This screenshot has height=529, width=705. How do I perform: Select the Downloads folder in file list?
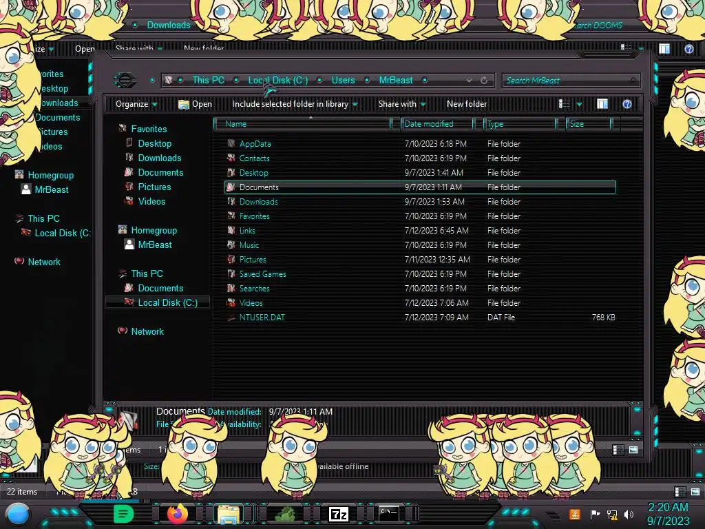coord(259,202)
